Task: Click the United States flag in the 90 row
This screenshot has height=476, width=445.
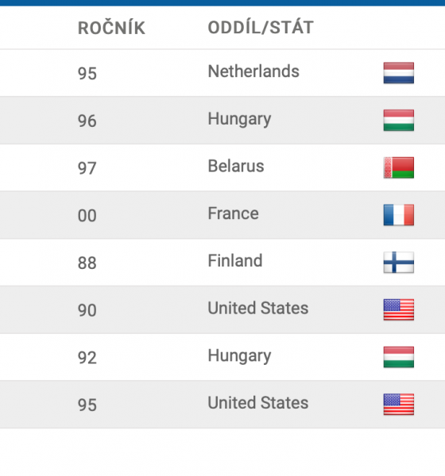Action: [x=398, y=309]
